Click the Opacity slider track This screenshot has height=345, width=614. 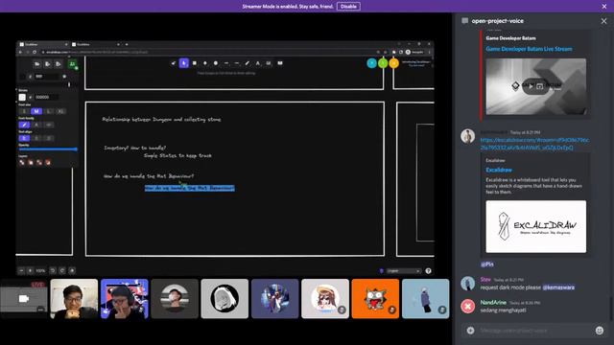point(48,149)
